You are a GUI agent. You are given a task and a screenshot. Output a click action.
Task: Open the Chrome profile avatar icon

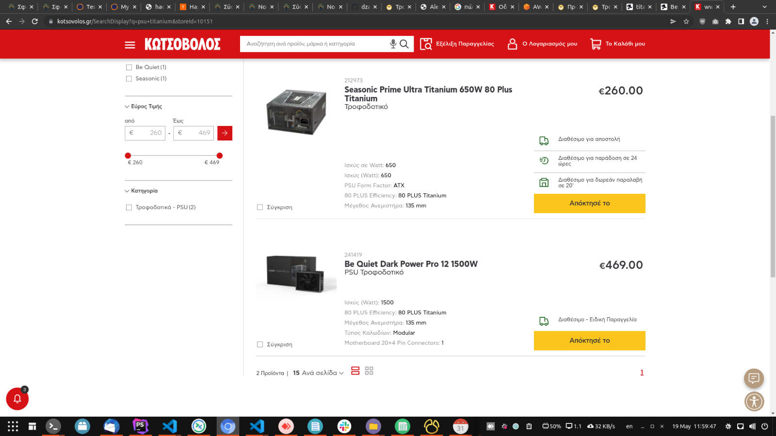tap(754, 21)
